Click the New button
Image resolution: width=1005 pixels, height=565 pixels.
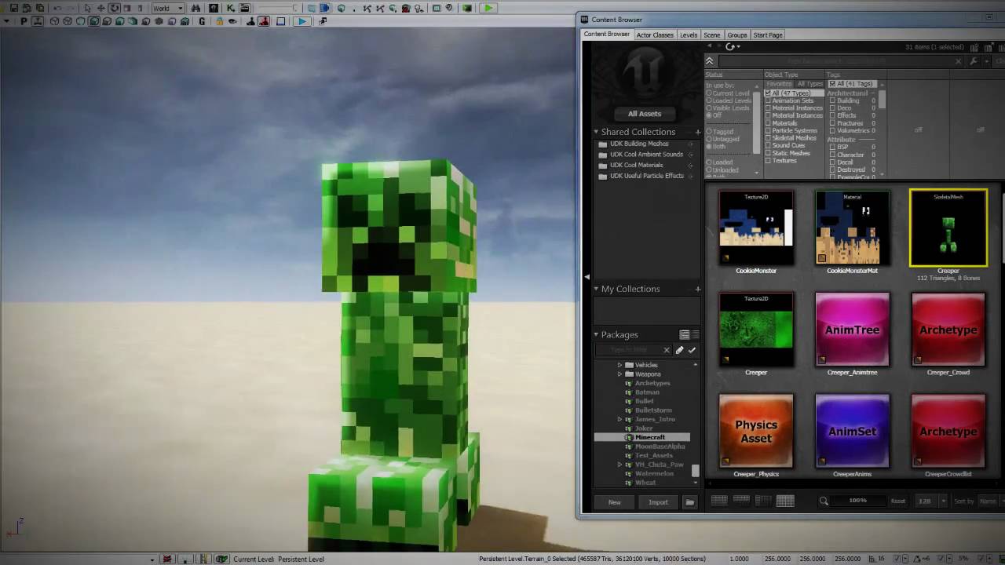[615, 502]
